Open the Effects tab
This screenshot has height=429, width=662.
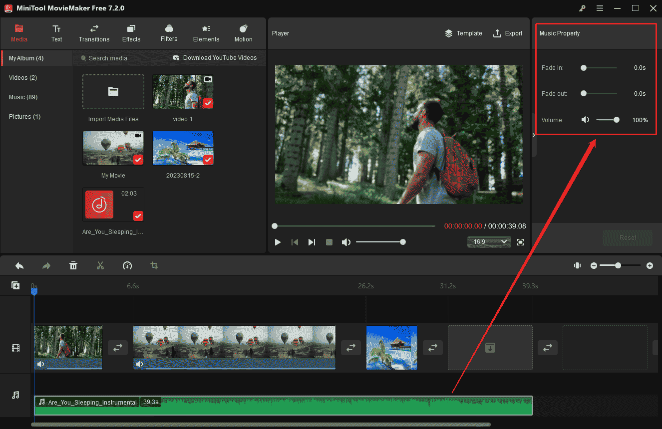[x=131, y=33]
